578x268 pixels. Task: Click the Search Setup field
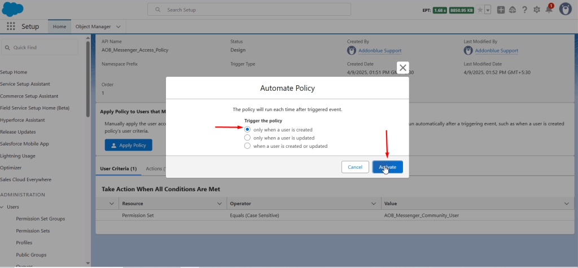(248, 10)
